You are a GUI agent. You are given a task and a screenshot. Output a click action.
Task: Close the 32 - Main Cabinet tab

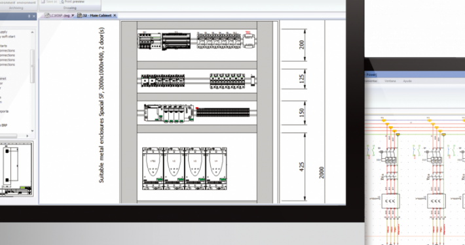pyautogui.click(x=115, y=16)
